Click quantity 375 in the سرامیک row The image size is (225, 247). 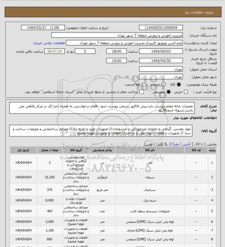(50, 190)
